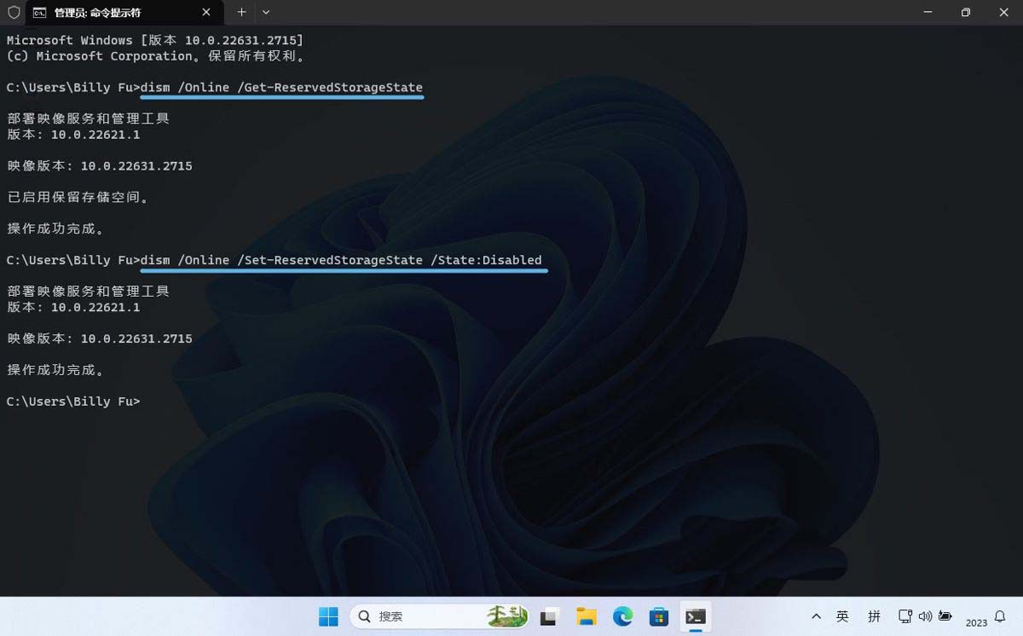1023x636 pixels.
Task: Select the 管理员: 命令提示符 tab
Action: (123, 13)
